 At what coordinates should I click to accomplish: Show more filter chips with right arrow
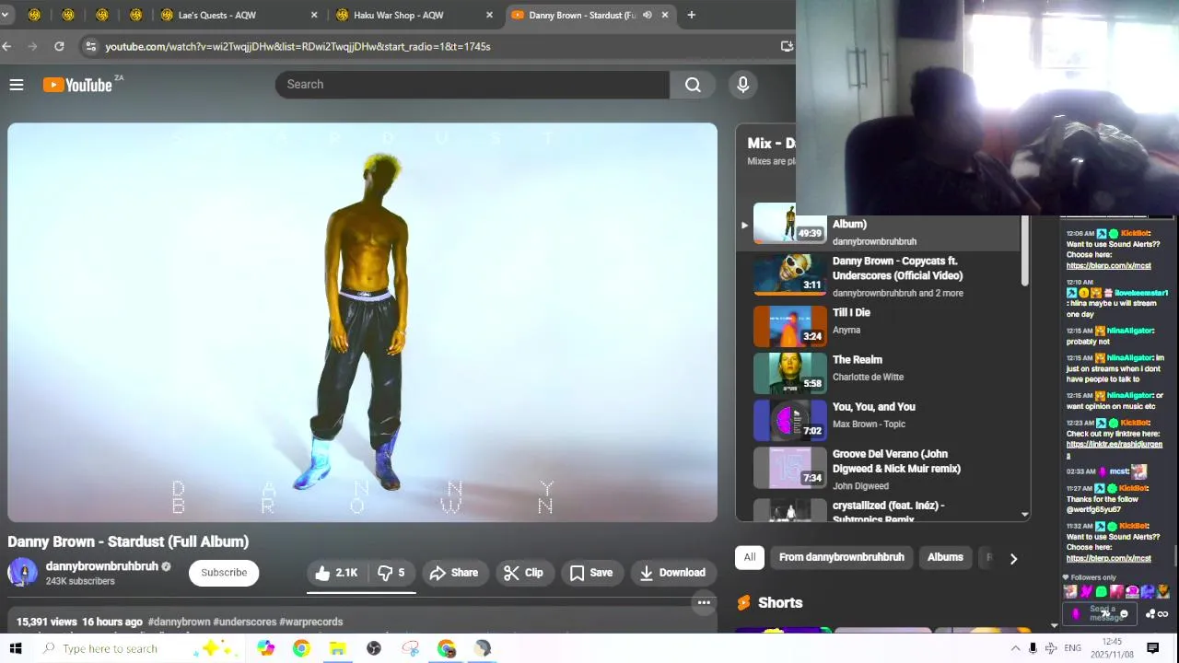click(1013, 558)
